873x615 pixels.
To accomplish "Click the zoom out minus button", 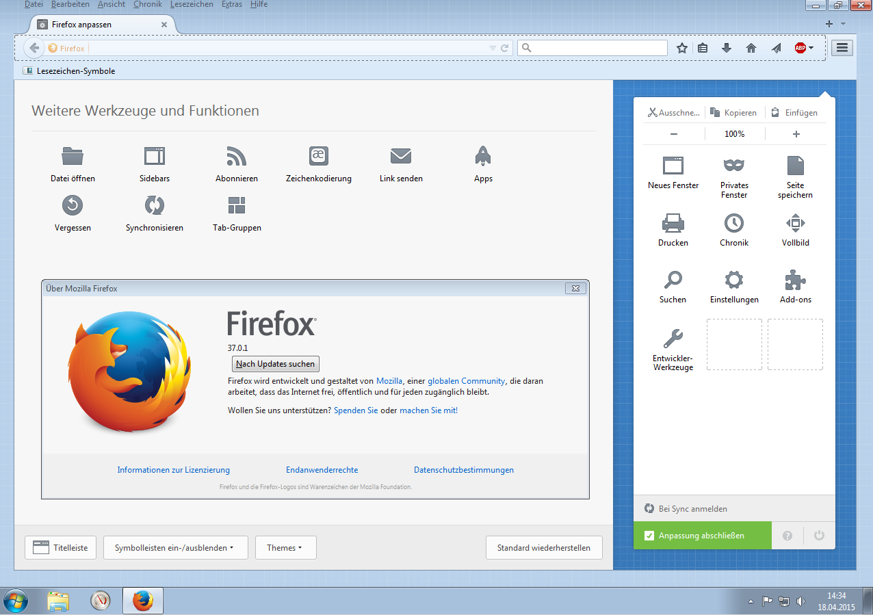I will tap(674, 134).
